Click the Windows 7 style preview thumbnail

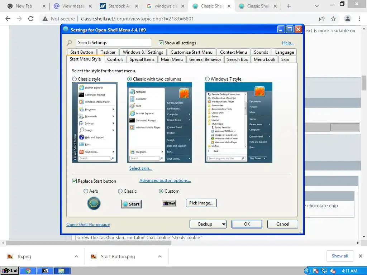[x=238, y=122]
